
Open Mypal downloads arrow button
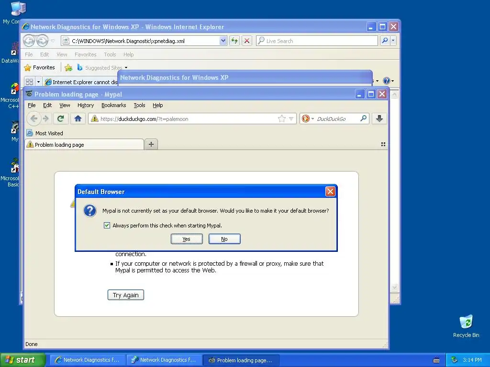point(379,119)
